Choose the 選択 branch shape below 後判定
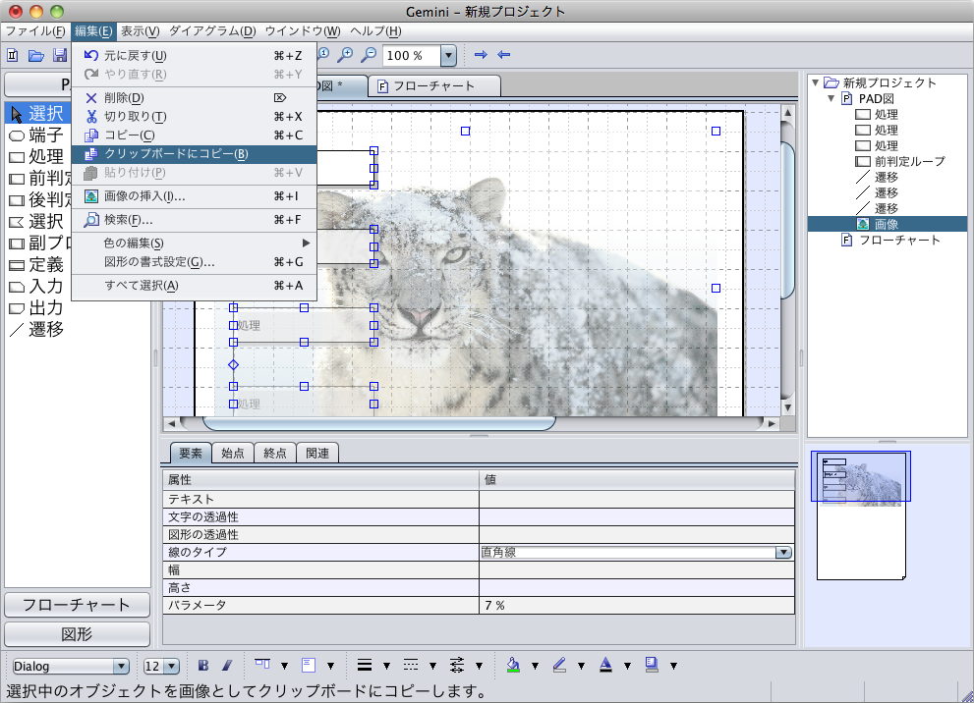Viewport: 974px width, 703px height. point(37,222)
